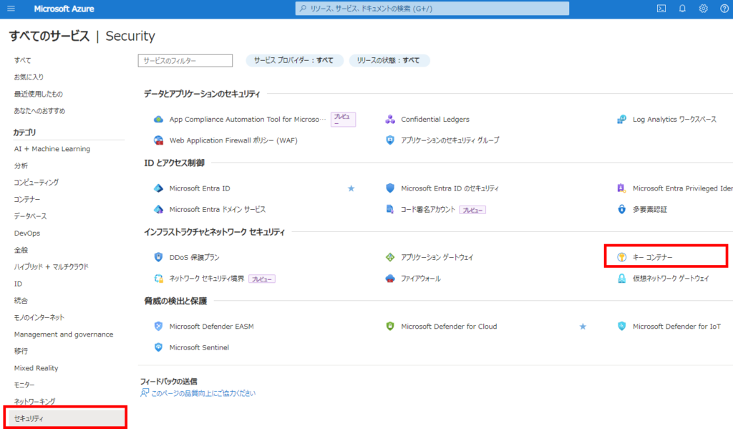Open the Cloud Shell icon in header
Screen dimensions: 733x429
pos(661,9)
